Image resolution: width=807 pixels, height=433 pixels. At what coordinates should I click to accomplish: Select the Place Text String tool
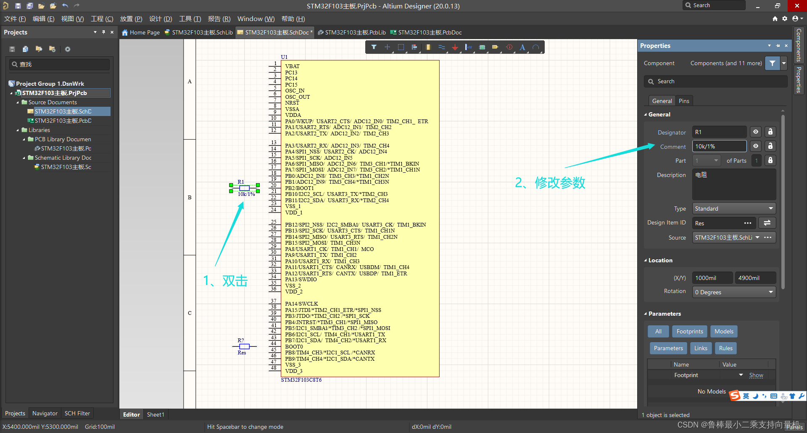[522, 48]
